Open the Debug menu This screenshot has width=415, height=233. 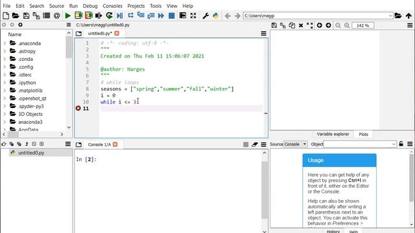pyautogui.click(x=90, y=6)
